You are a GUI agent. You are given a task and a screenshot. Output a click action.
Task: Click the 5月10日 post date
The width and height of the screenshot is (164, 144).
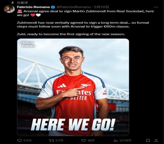(101, 7)
